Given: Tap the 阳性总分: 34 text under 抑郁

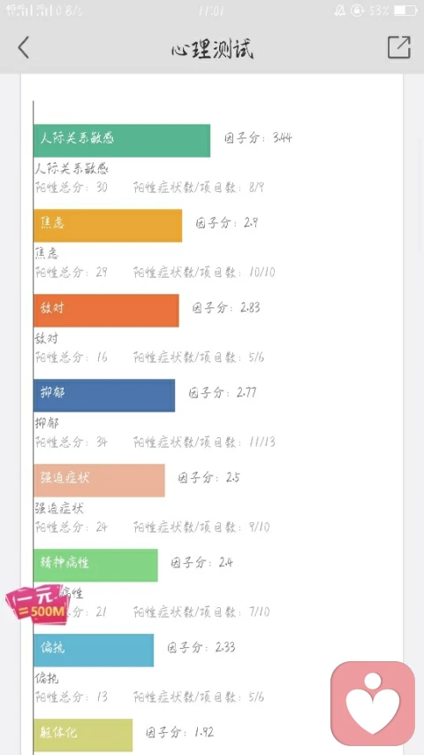Looking at the screenshot, I should (x=72, y=442).
